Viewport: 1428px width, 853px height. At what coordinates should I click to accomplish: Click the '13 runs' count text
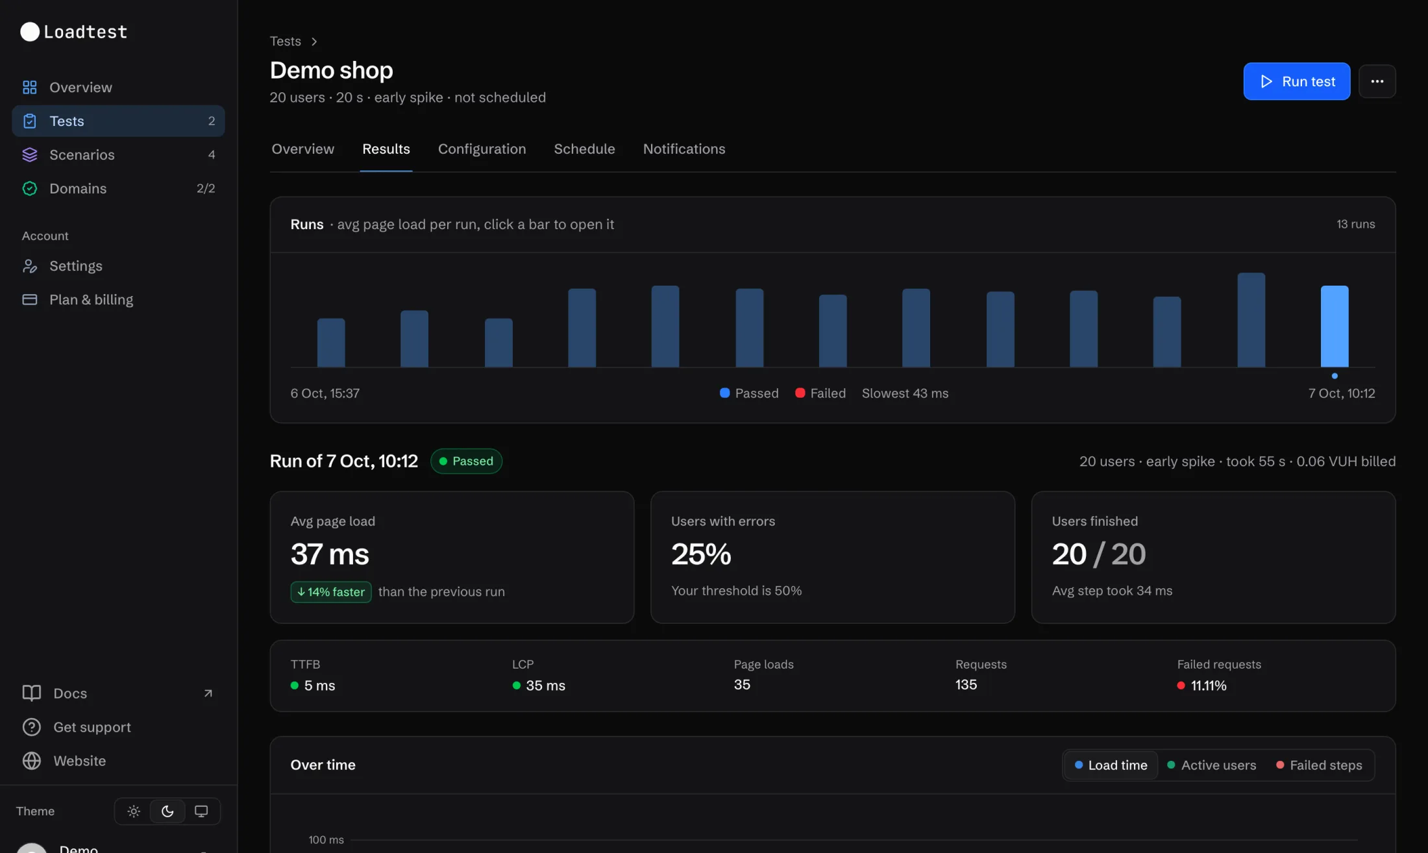tap(1355, 224)
